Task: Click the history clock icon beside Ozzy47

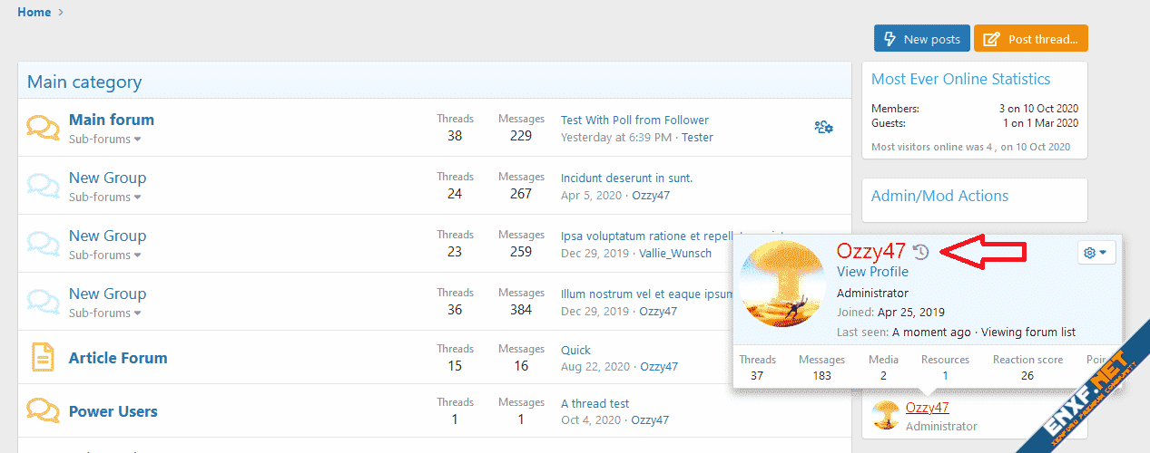Action: coord(921,252)
